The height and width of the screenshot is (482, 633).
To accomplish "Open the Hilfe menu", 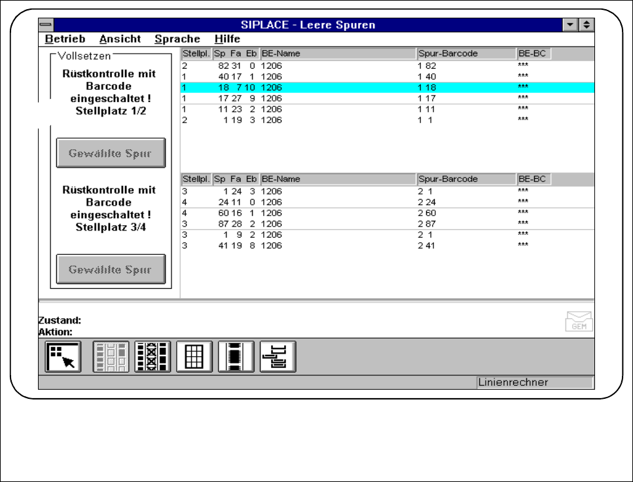I will coord(227,39).
